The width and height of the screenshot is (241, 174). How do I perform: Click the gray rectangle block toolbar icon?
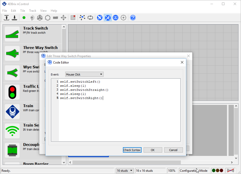(56, 18)
